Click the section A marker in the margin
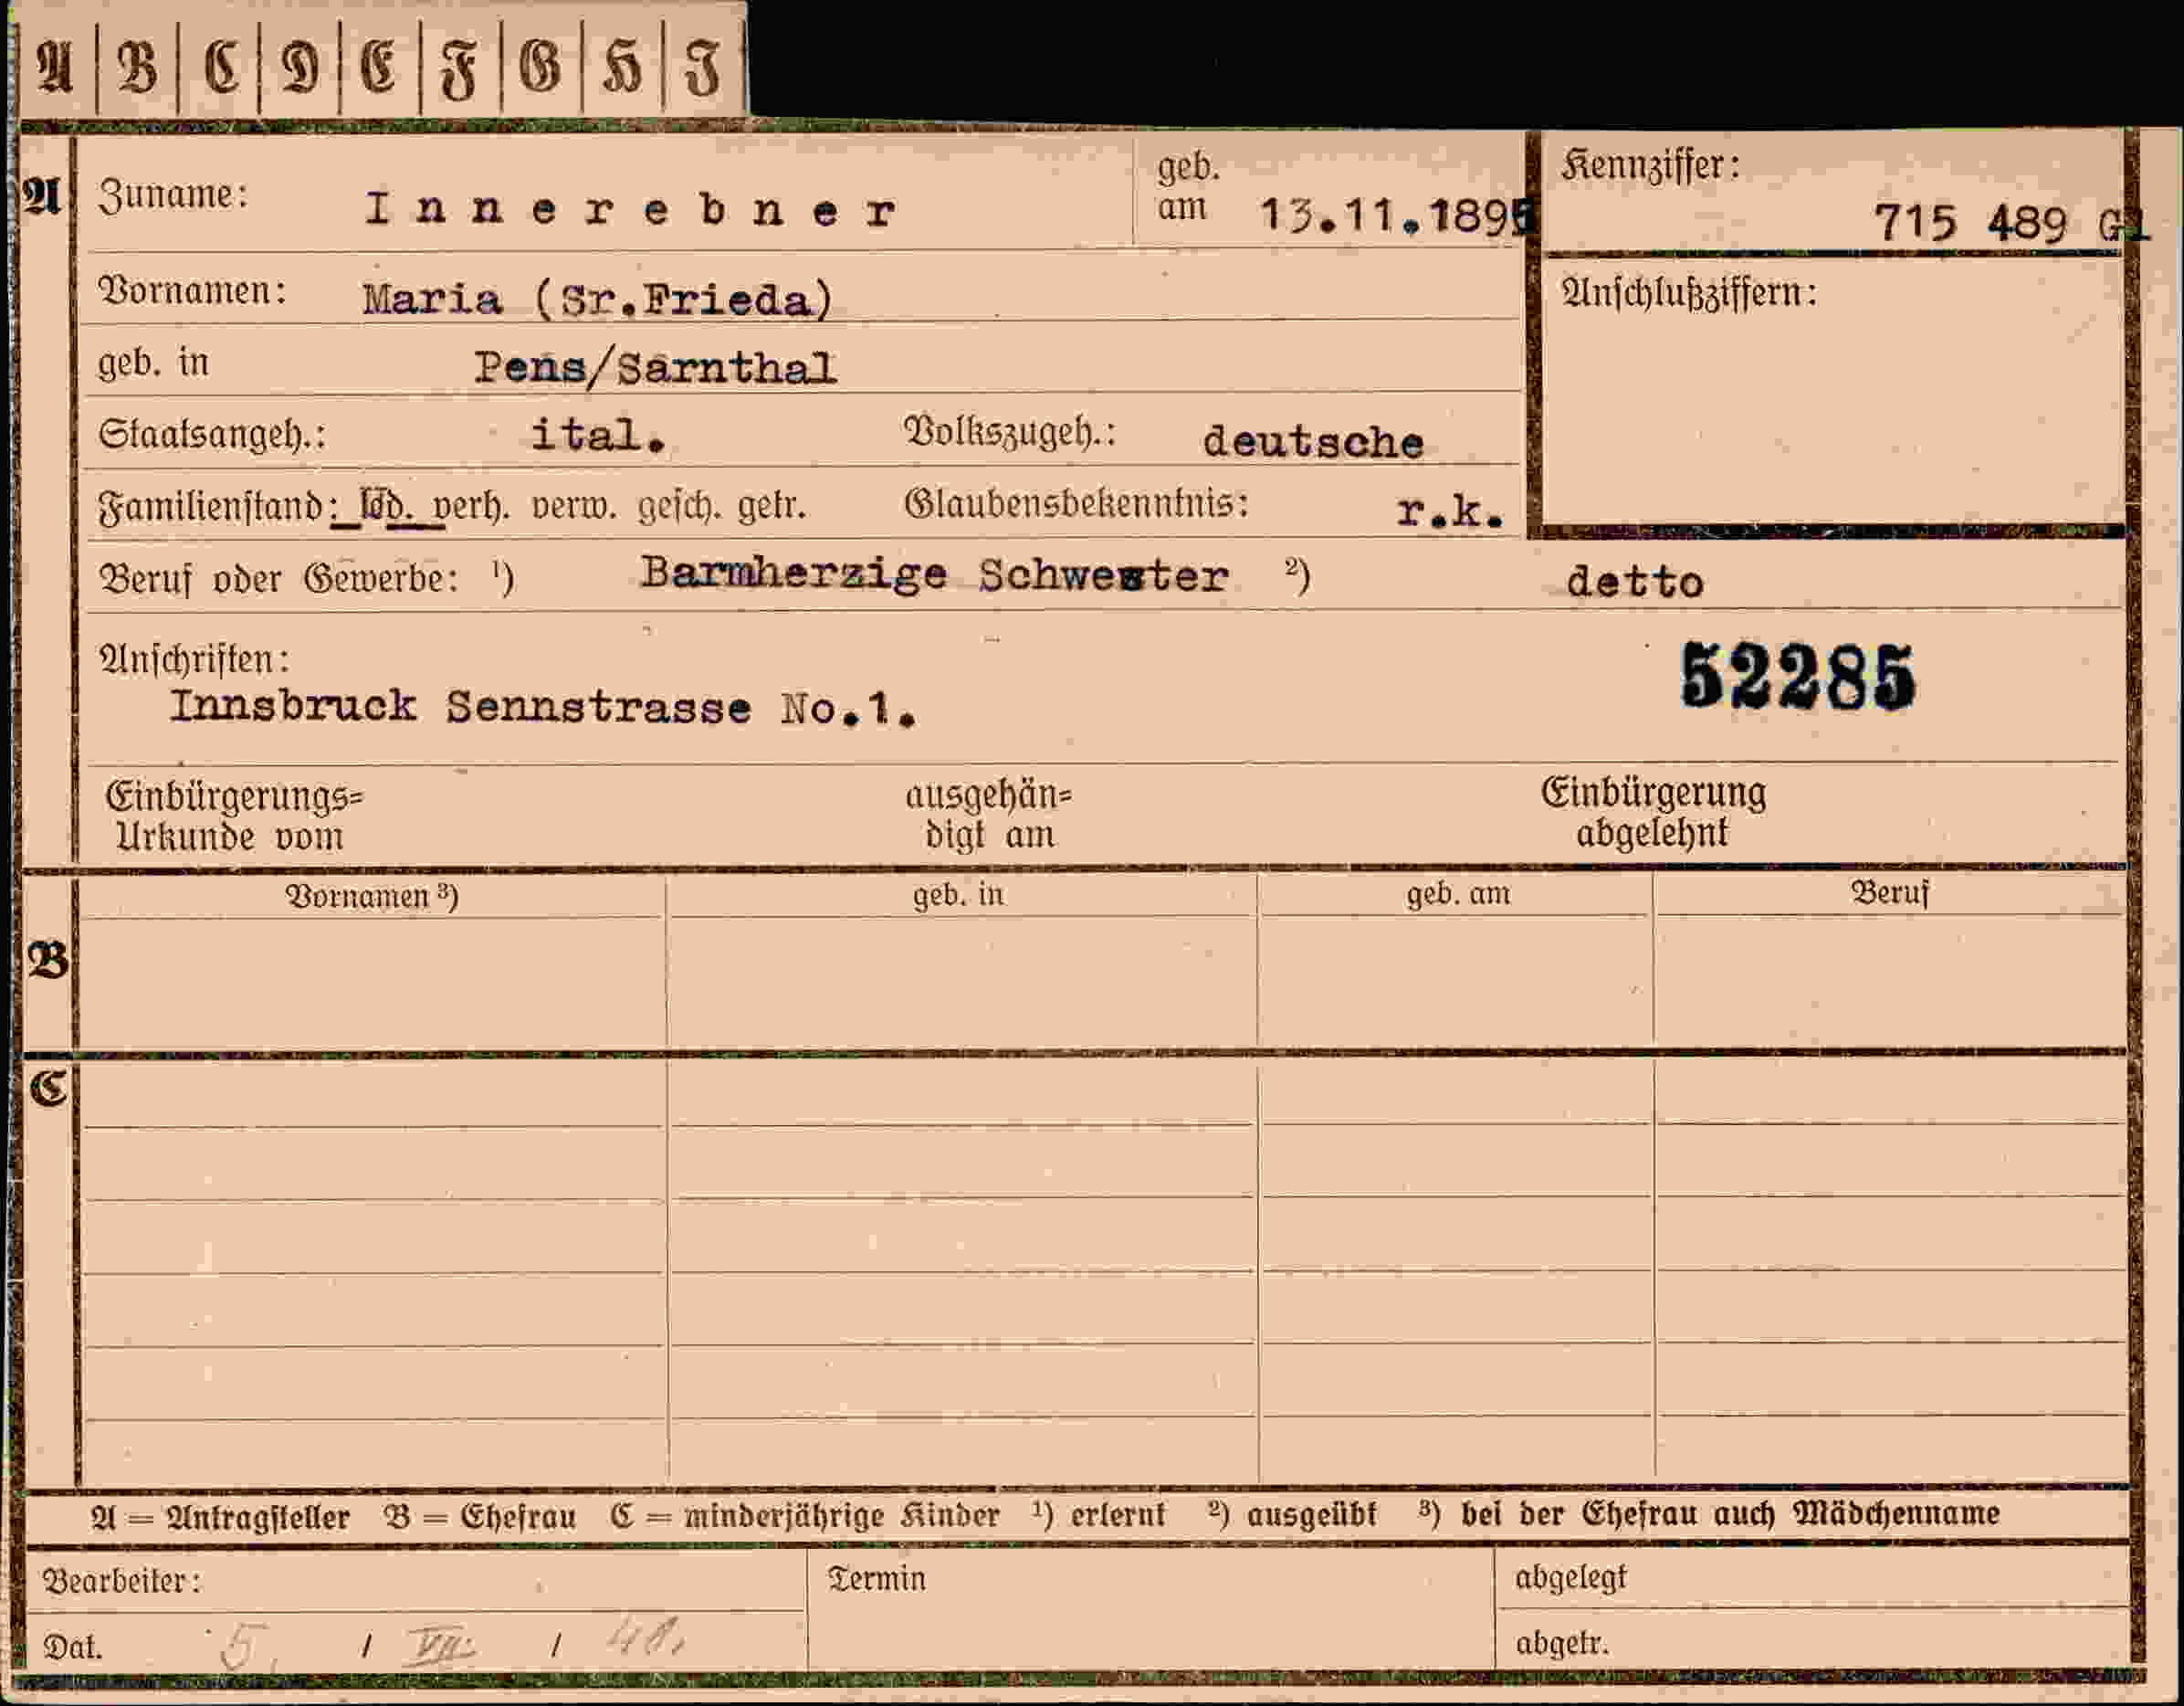Image resolution: width=2184 pixels, height=1706 pixels. (42, 196)
